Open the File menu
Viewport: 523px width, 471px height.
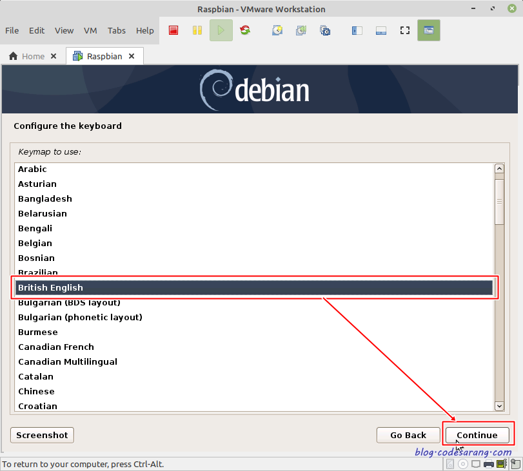pyautogui.click(x=12, y=31)
